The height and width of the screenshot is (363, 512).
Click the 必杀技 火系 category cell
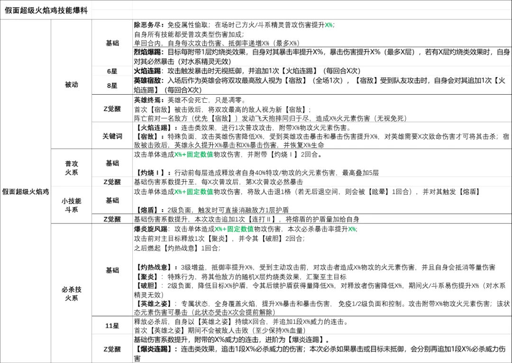click(x=71, y=293)
